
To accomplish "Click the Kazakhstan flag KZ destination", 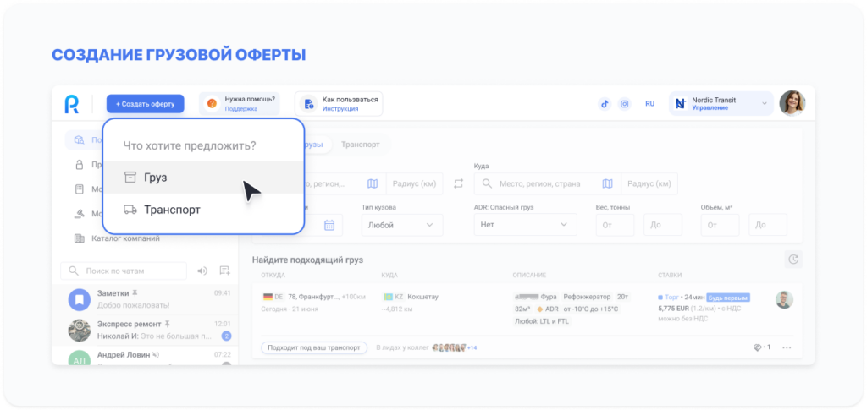I will tap(393, 297).
